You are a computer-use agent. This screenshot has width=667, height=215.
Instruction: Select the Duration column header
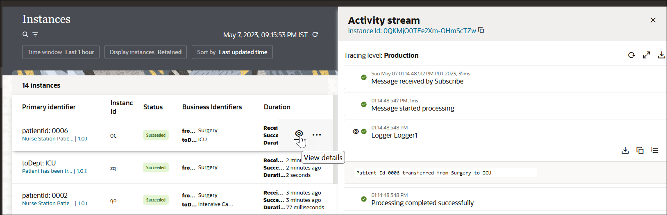[x=277, y=107]
